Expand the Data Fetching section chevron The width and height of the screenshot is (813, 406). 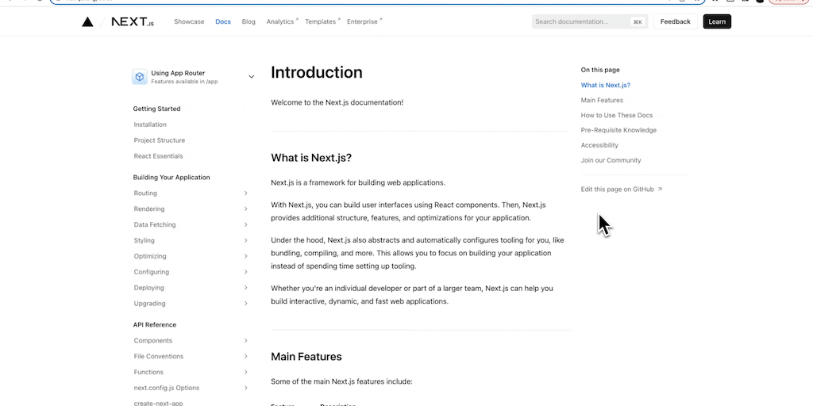pos(245,225)
